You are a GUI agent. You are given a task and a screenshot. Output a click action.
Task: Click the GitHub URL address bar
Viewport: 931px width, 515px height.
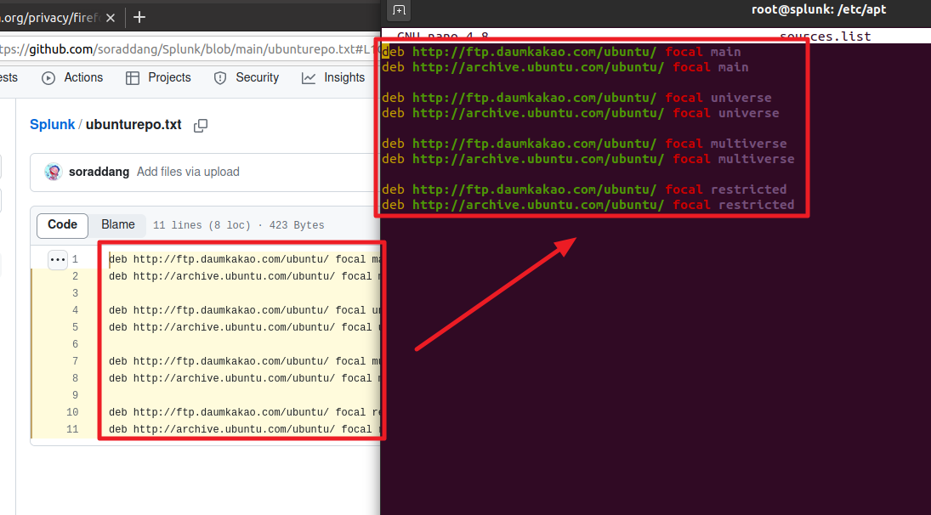click(189, 49)
